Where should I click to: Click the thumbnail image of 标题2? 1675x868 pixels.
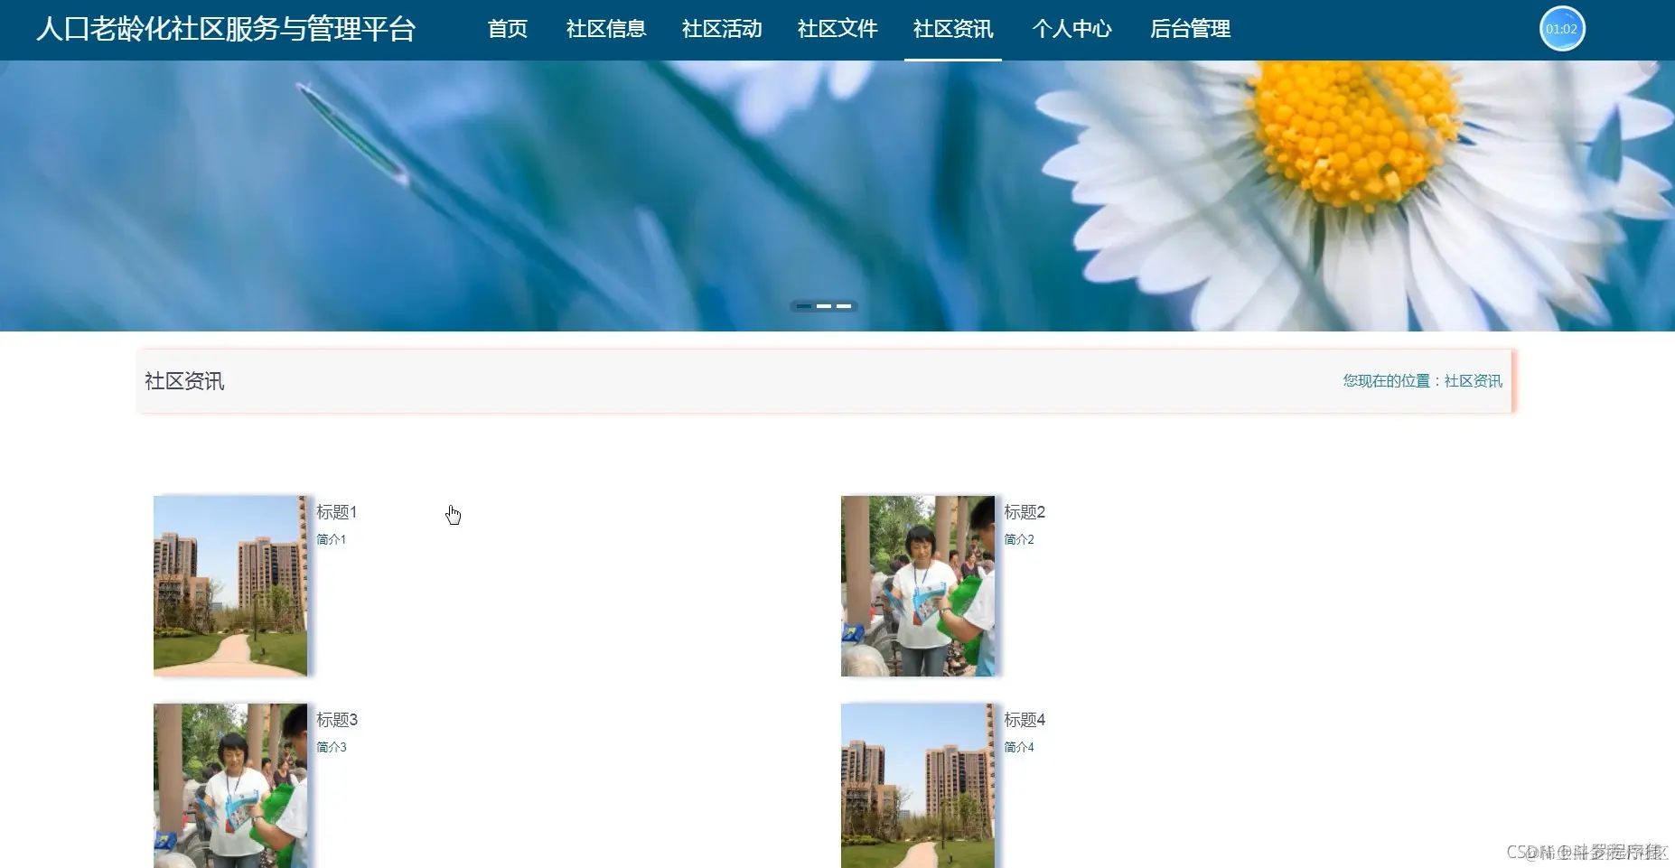tap(918, 585)
